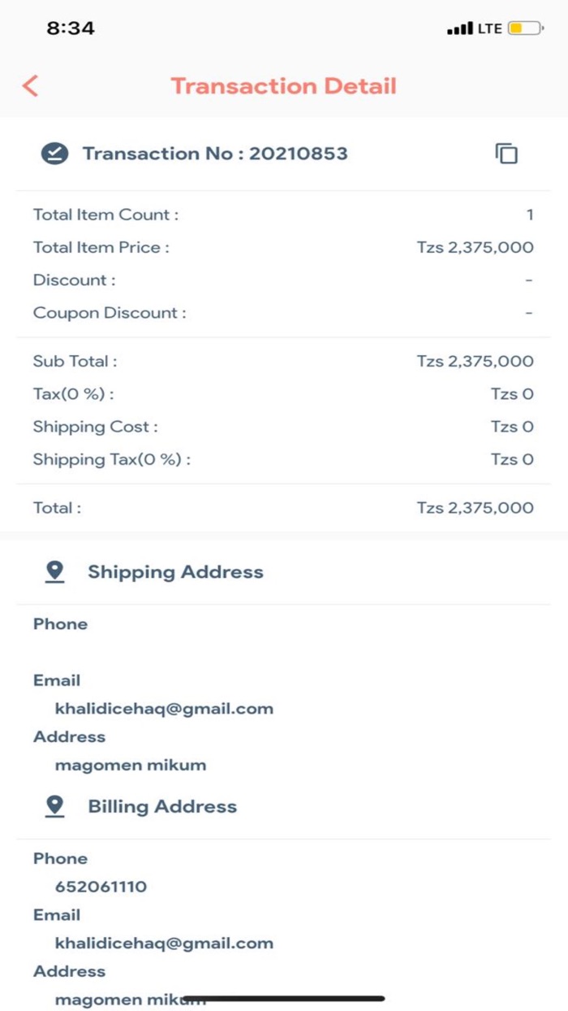568x1011 pixels.
Task: Tap the billing email address
Action: pyautogui.click(x=164, y=944)
